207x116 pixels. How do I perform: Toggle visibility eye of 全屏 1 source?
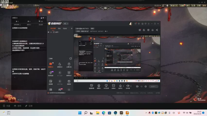coord(48,32)
